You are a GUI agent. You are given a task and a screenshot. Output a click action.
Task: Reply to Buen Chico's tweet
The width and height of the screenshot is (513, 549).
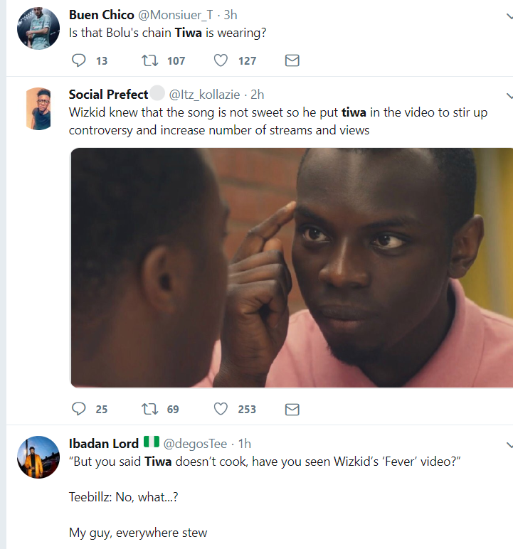click(x=79, y=60)
